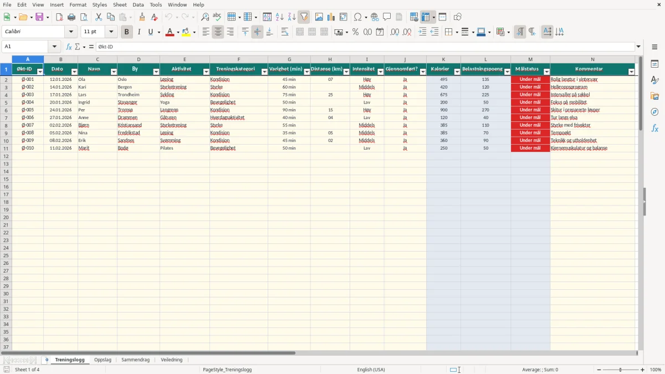Open the Målstatus column filter dropdown
Viewport: 665px width, 374px height.
click(546, 71)
